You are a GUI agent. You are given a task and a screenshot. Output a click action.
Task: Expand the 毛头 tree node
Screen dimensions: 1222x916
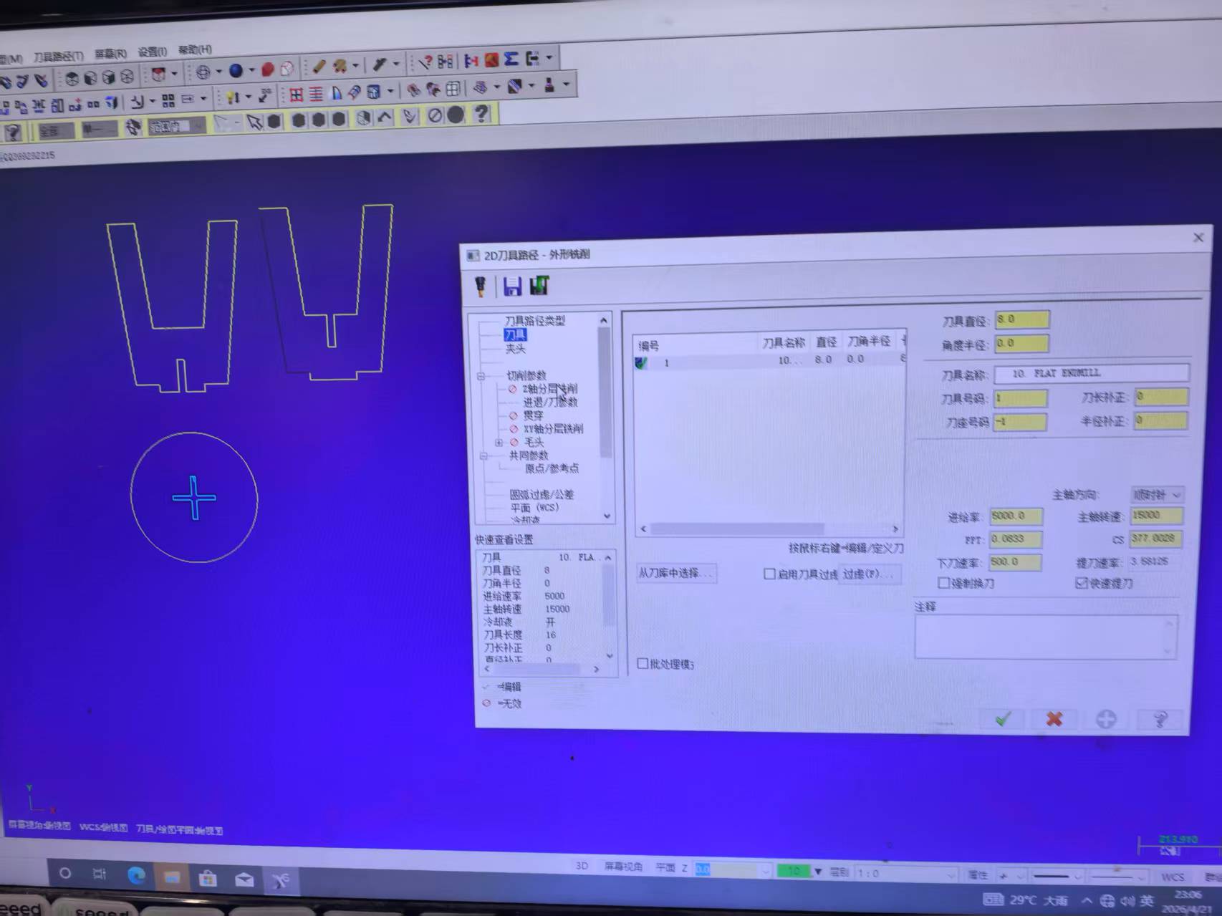point(499,442)
